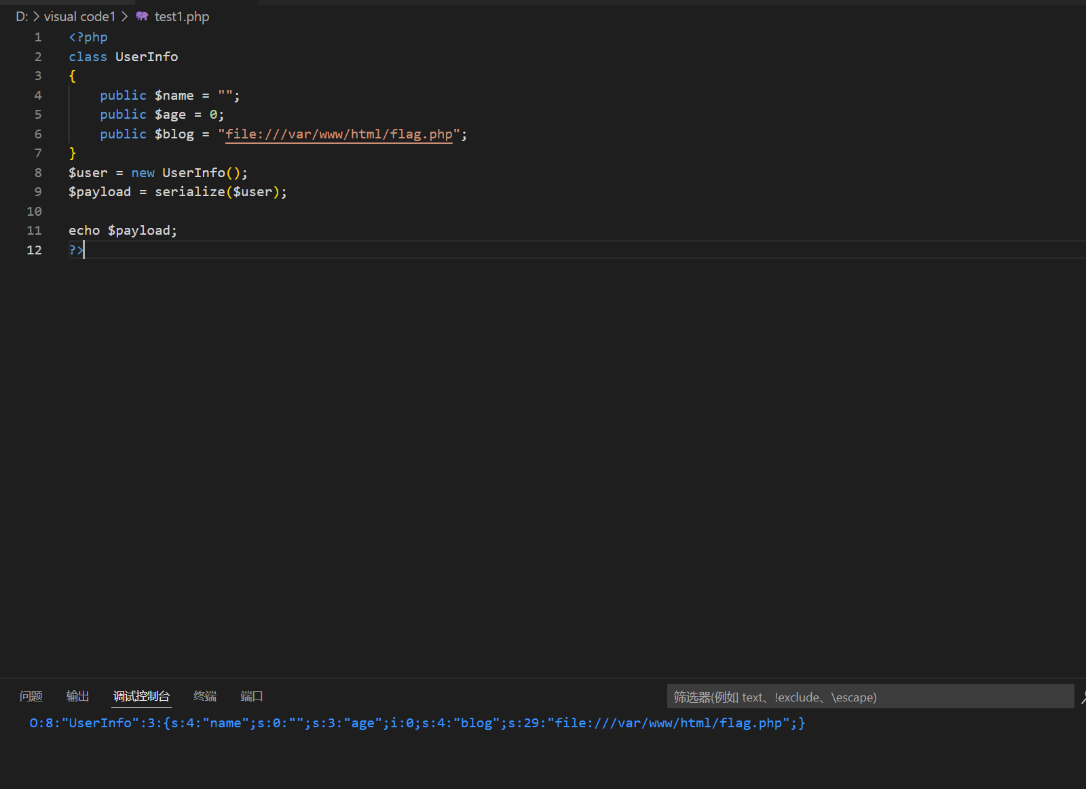Screen dimensions: 1086x789
Task: Focus the 筛选器 filter input field
Action: point(870,697)
